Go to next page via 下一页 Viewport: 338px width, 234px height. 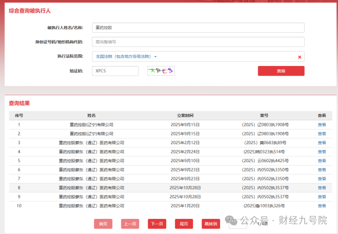157,224
